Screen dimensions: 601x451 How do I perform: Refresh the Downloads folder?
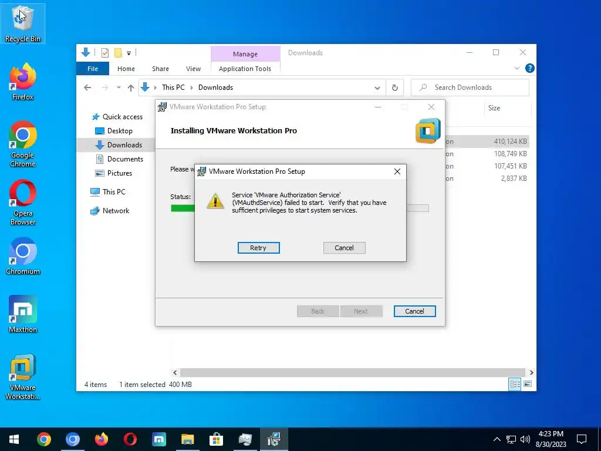click(x=395, y=88)
